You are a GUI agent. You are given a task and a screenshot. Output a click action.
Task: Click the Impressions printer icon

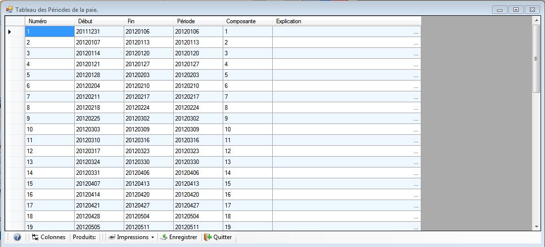coord(112,237)
